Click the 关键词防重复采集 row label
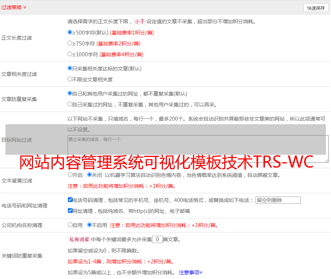 [22, 256]
